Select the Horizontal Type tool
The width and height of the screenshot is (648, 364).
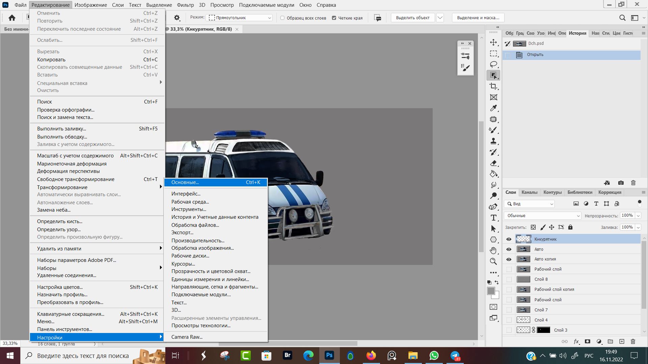coord(493,218)
